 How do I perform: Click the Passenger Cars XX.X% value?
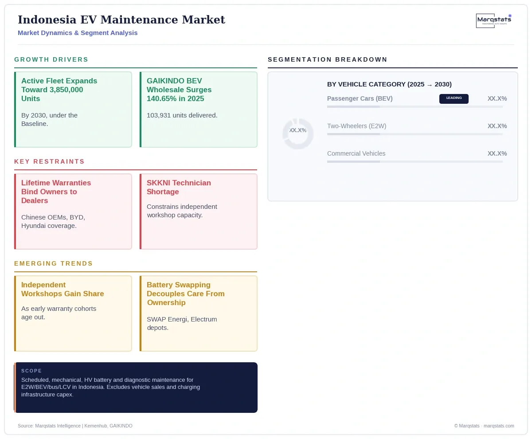pyautogui.click(x=497, y=98)
